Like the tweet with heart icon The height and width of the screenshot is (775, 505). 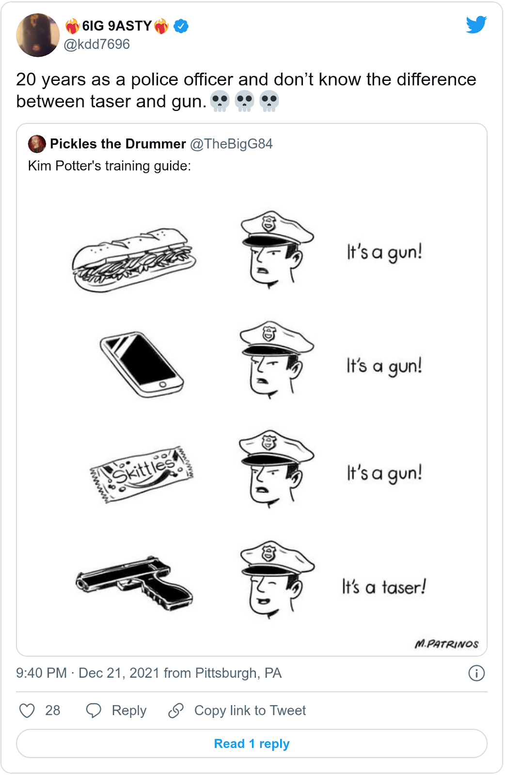[x=27, y=711]
